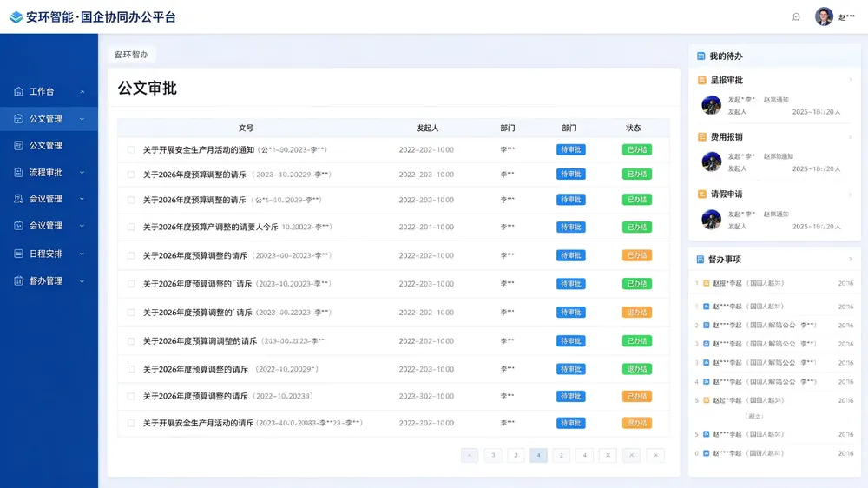Image resolution: width=868 pixels, height=488 pixels.
Task: Go to the highlighted pagination page 4
Action: [538, 455]
